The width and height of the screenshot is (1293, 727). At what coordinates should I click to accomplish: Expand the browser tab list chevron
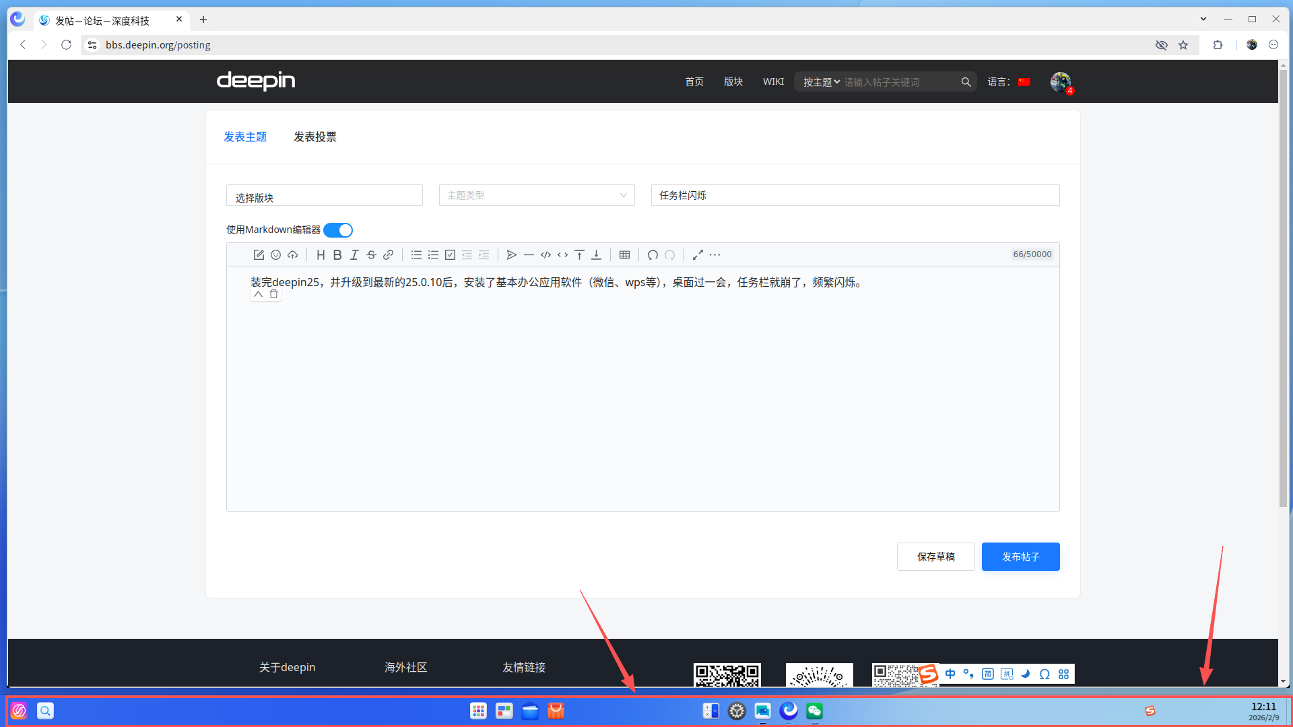coord(1203,19)
